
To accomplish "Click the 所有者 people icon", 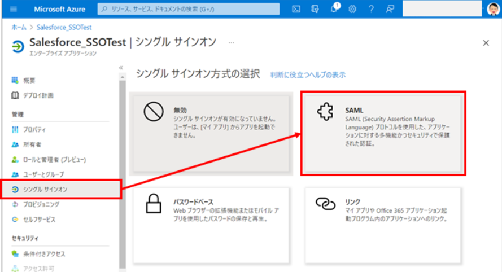I will [15, 144].
